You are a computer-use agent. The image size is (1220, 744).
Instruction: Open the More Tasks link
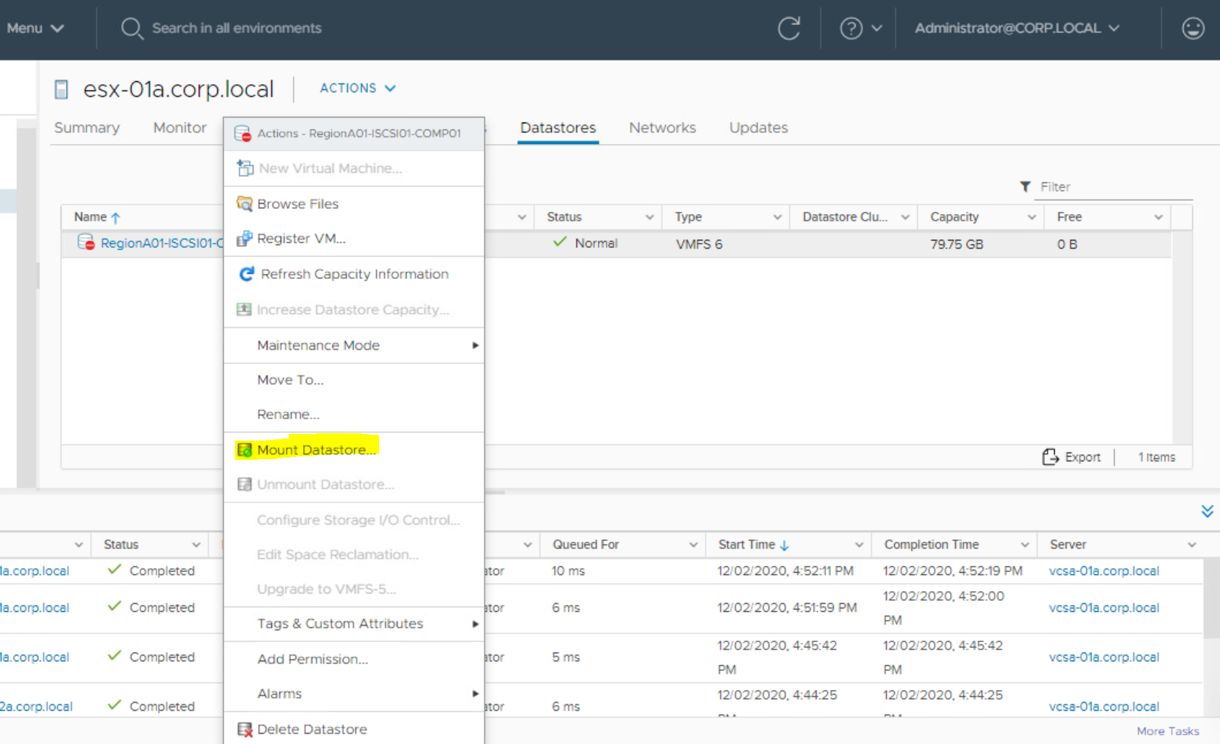click(x=1168, y=731)
